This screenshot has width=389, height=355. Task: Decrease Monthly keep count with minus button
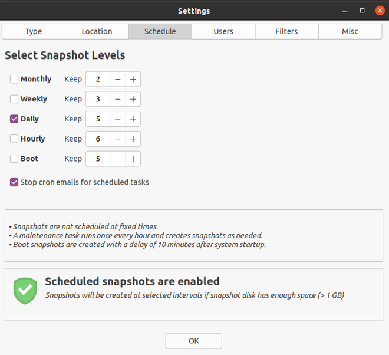click(x=118, y=79)
